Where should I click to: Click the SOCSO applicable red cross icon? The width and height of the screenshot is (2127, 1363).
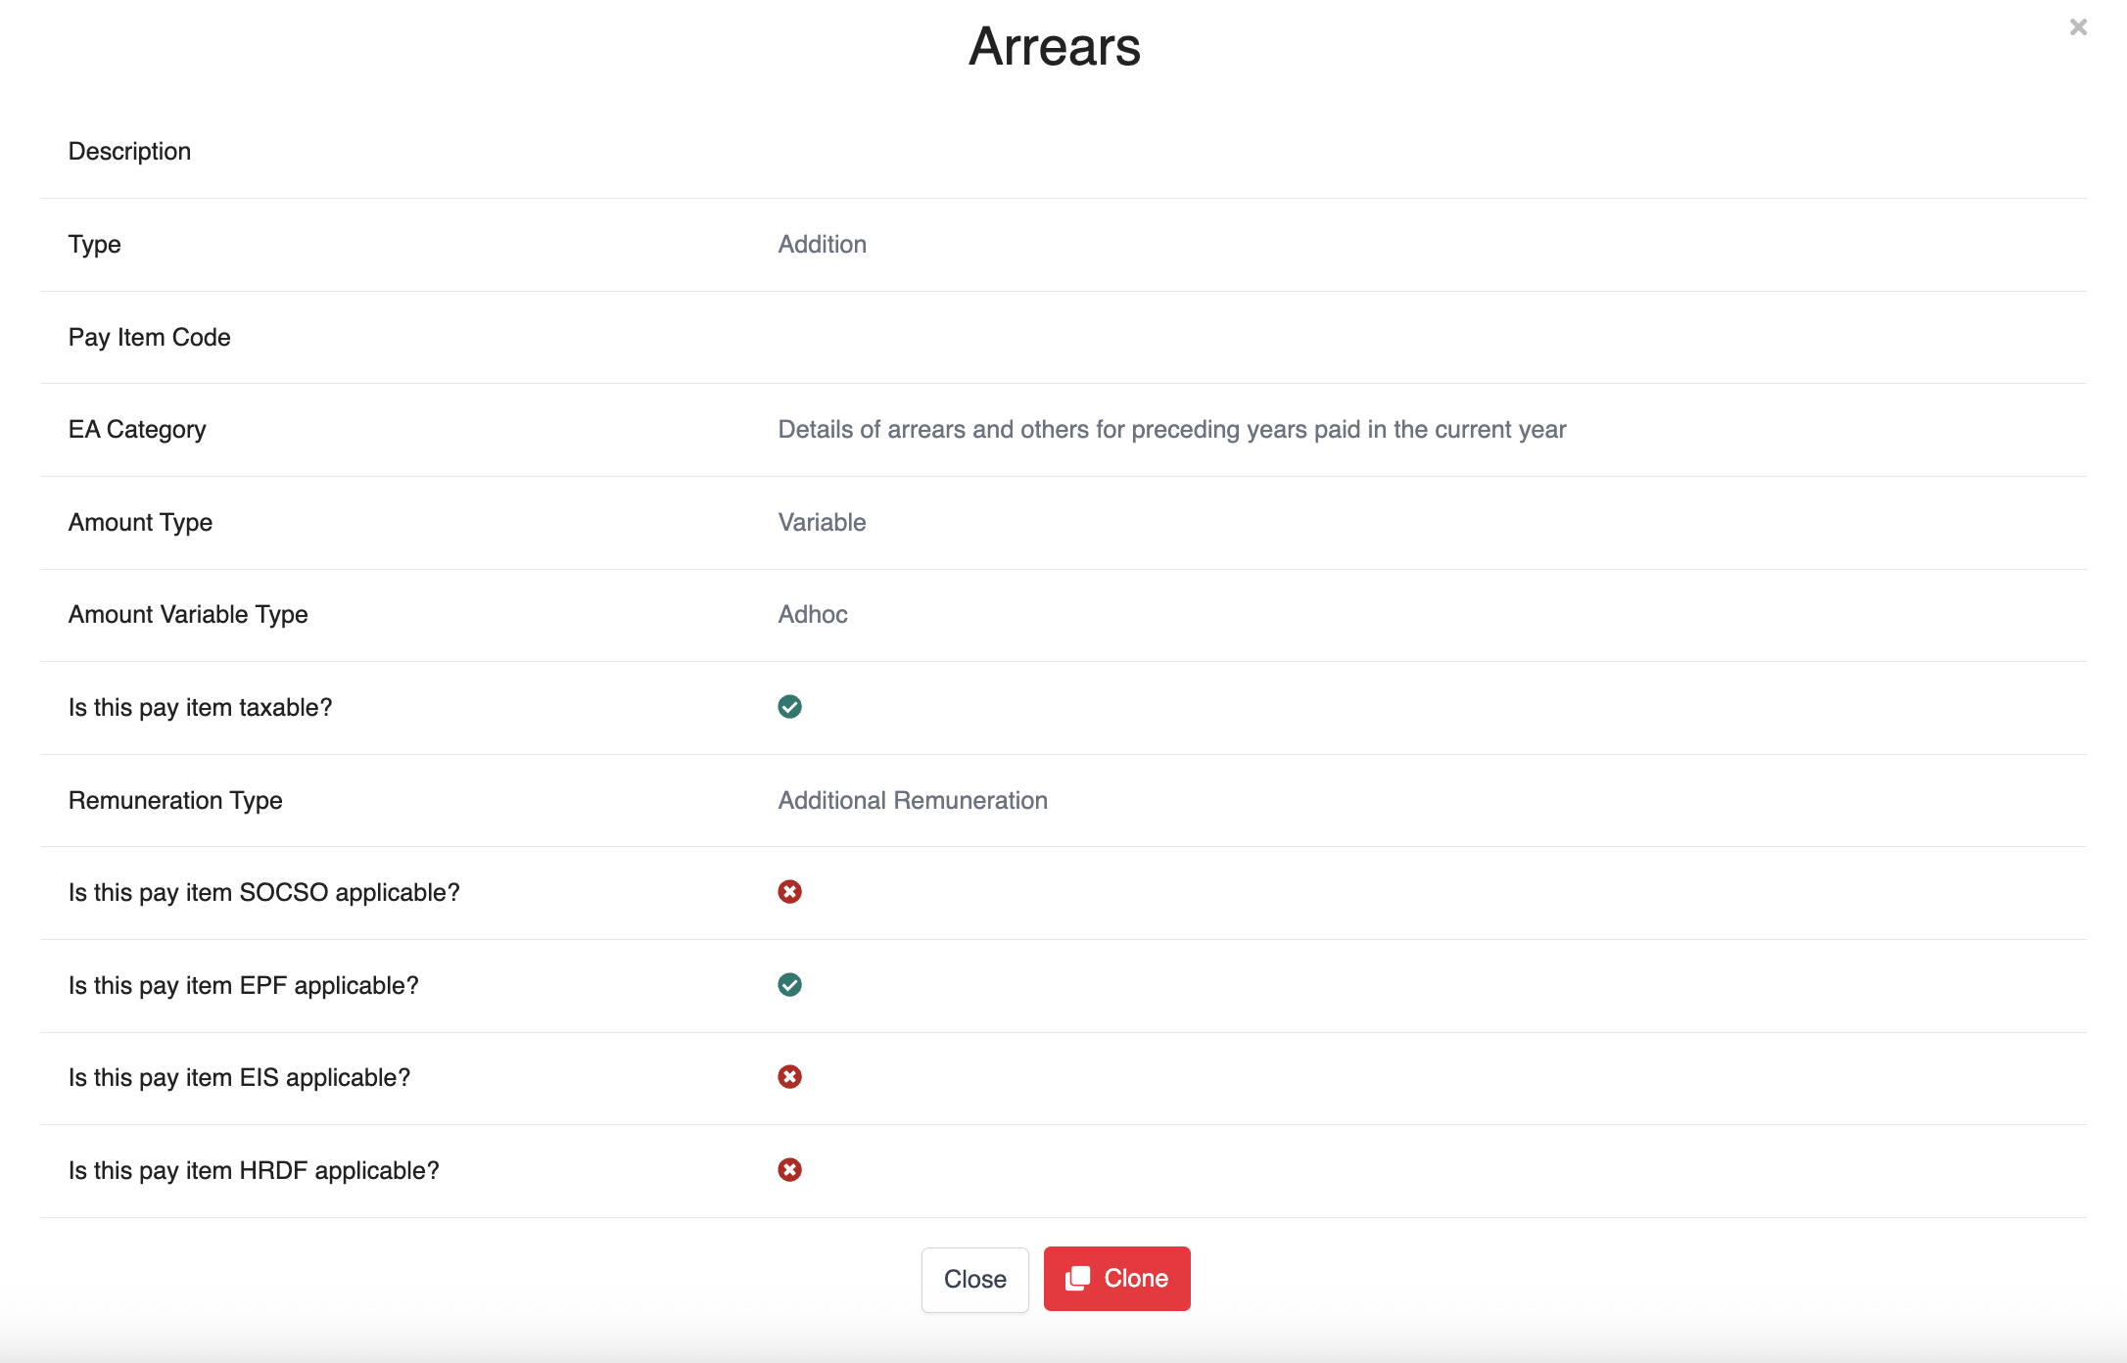point(789,892)
